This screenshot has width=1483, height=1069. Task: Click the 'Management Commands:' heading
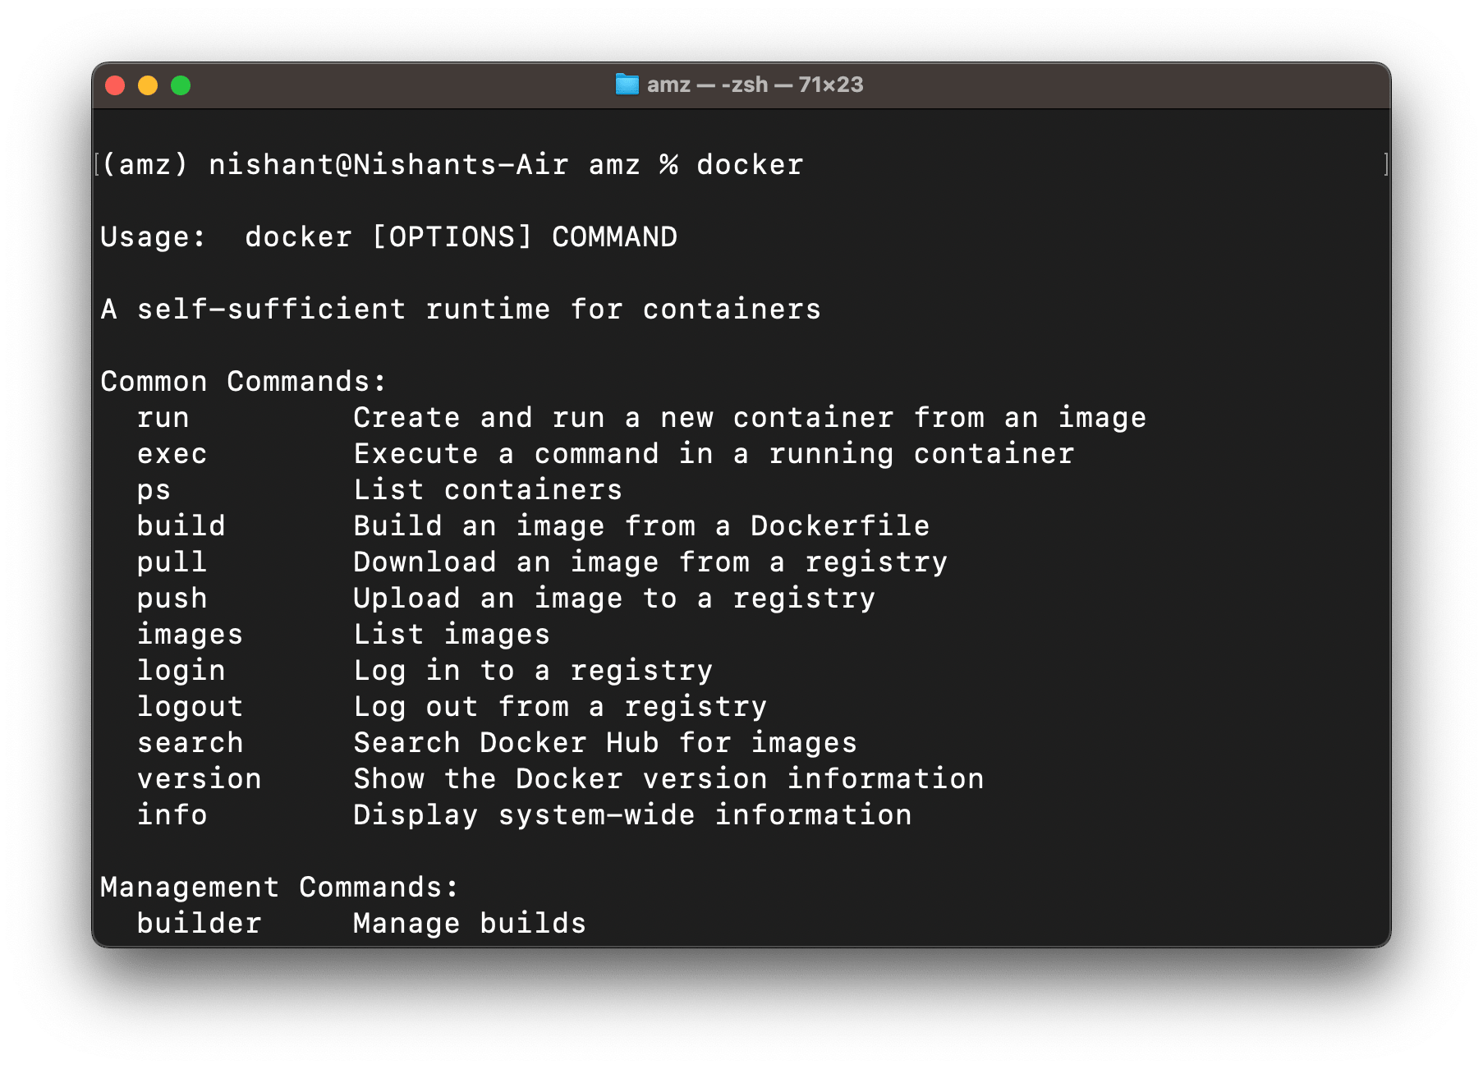[x=279, y=888]
